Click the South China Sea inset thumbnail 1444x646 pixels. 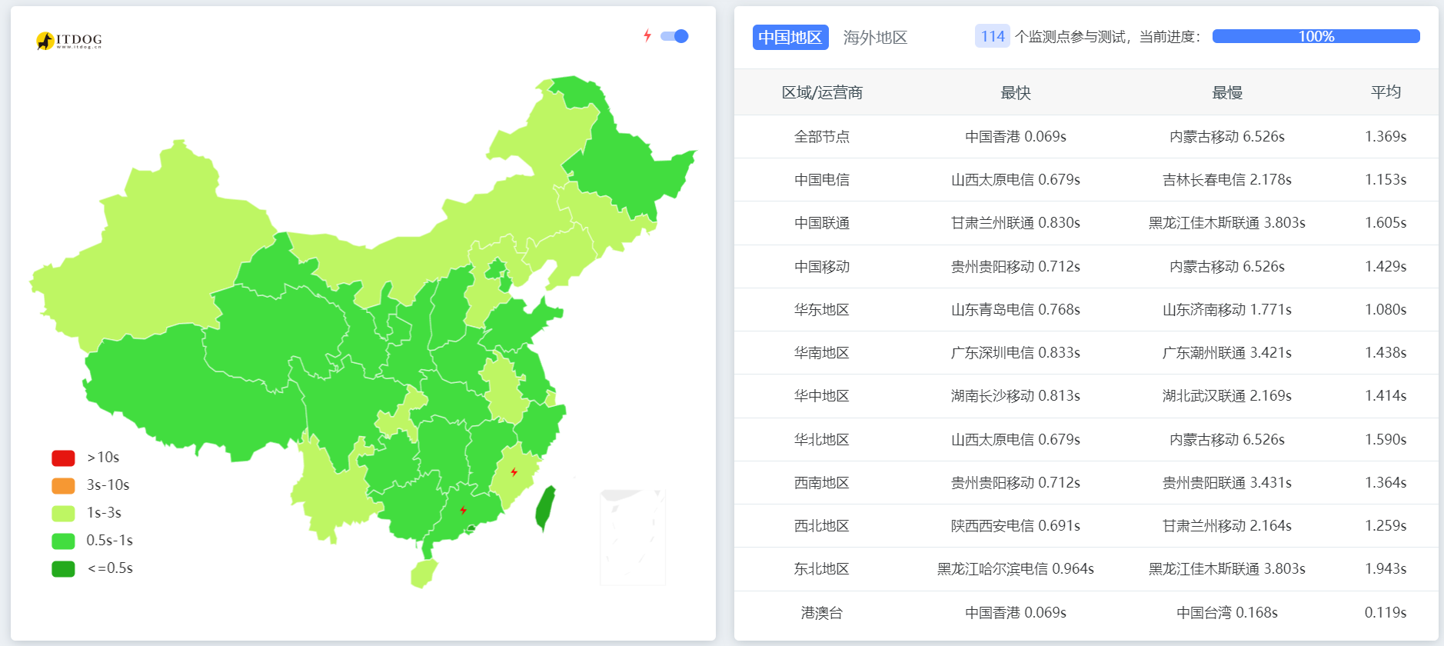click(632, 537)
